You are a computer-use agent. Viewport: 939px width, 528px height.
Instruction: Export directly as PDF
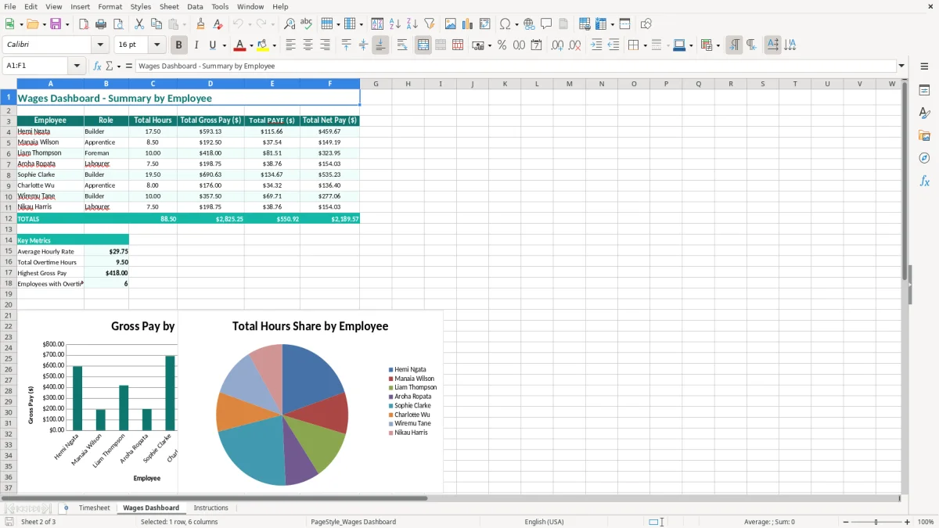(84, 24)
